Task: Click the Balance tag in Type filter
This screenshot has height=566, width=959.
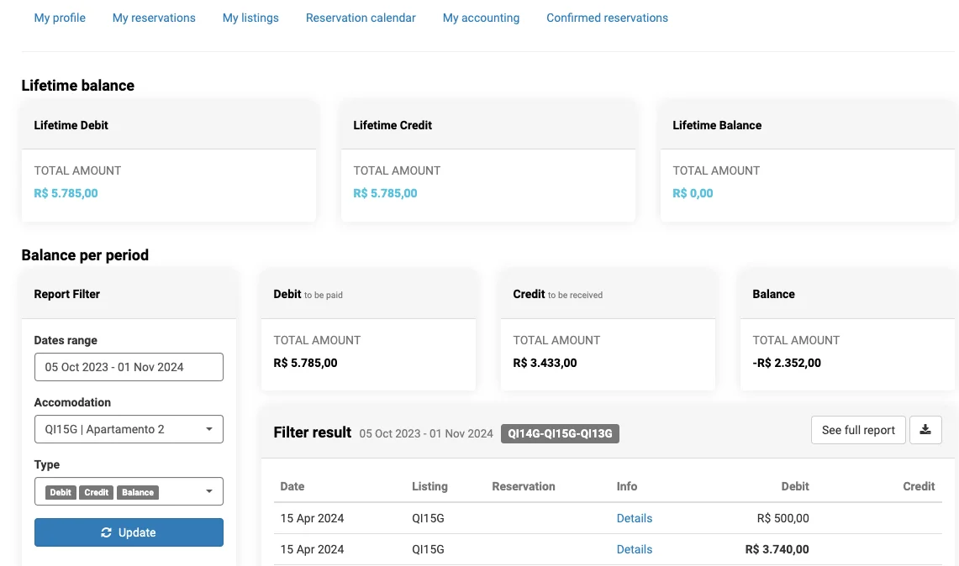Action: pos(138,492)
